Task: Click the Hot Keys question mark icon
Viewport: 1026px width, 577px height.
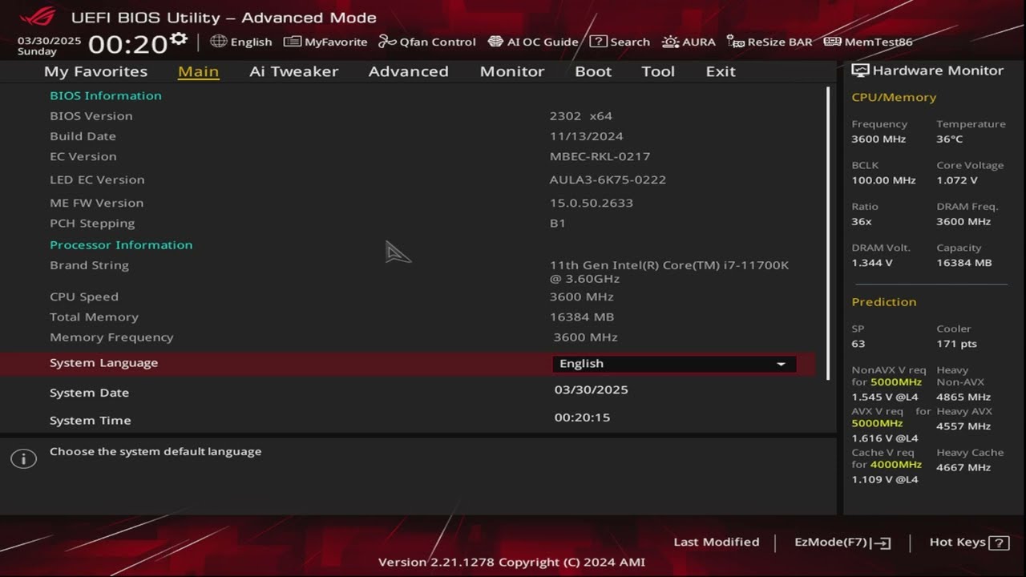Action: (x=999, y=543)
